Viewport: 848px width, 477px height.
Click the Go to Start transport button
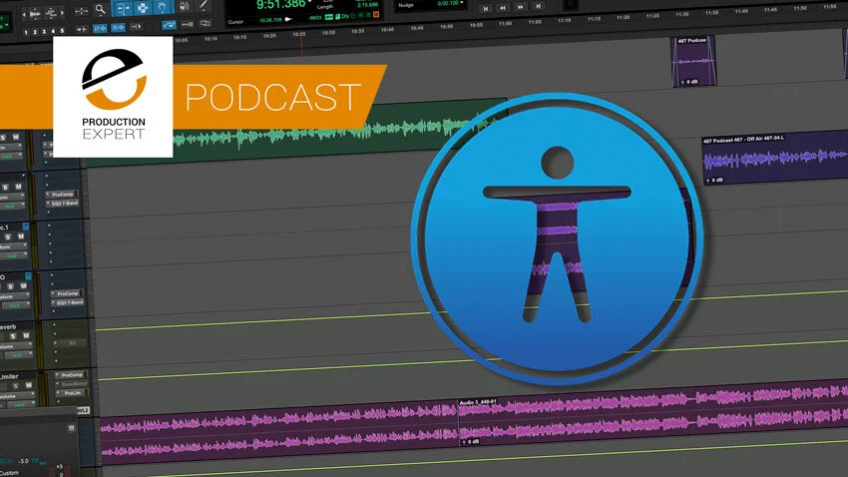coord(486,8)
